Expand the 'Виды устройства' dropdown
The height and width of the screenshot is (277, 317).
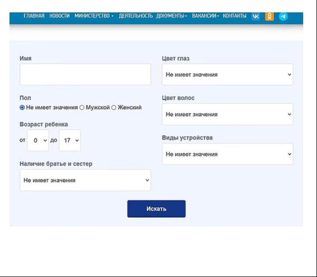(x=227, y=154)
